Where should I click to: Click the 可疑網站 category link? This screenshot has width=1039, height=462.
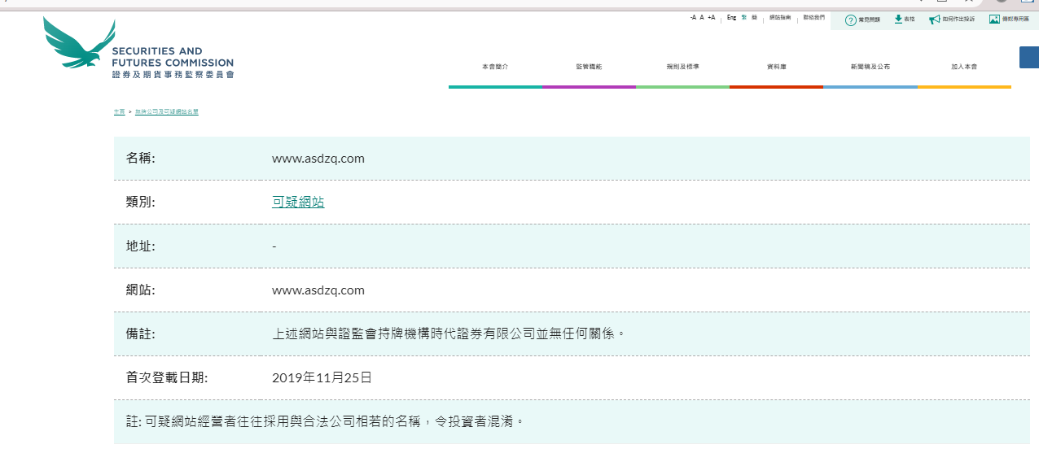tap(298, 202)
